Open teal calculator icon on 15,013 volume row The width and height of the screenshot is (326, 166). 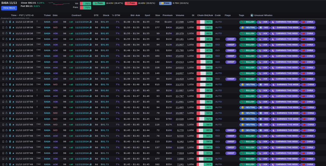click(10, 62)
